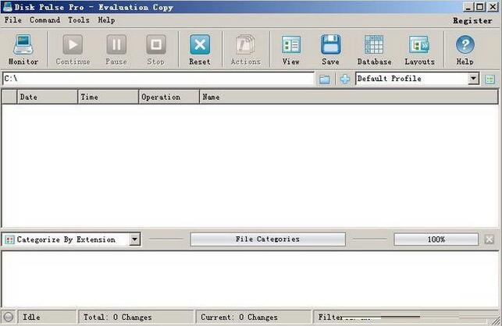Start monitoring with the Monitor icon

tap(23, 49)
